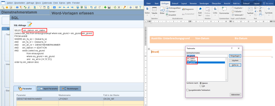275x106 pixels.
Task: Select the Parameter tab
Action: tap(25, 89)
